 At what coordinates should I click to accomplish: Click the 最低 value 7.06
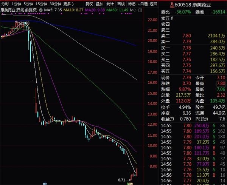click(221, 89)
